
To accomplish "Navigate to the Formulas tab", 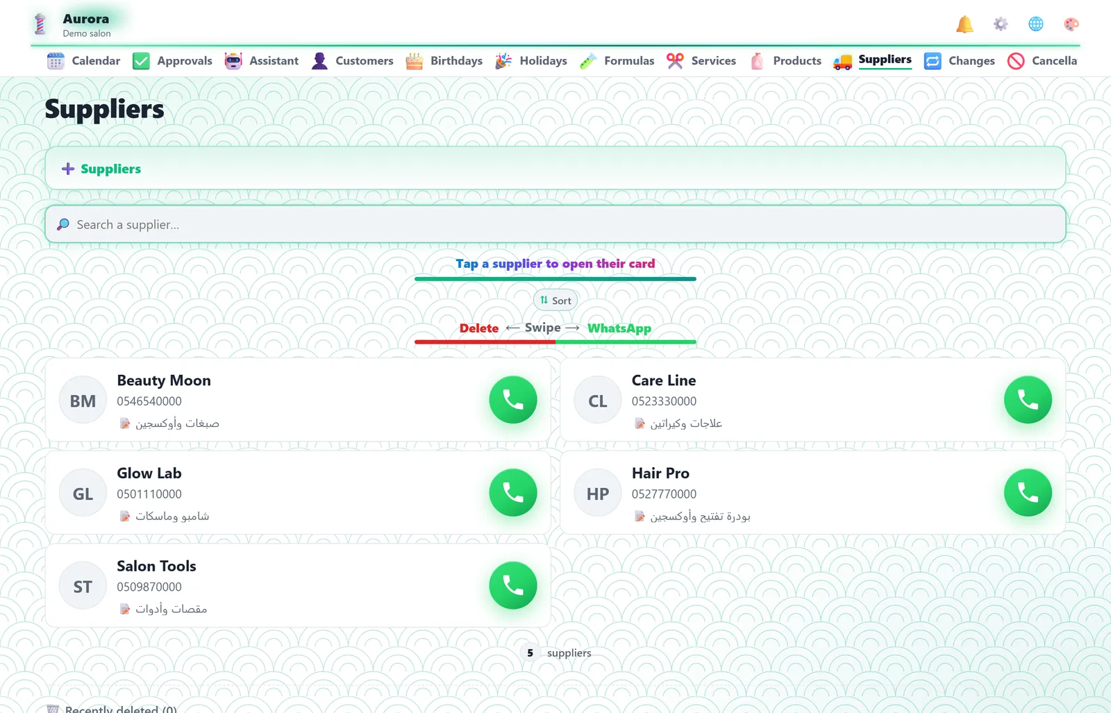I will (x=617, y=61).
